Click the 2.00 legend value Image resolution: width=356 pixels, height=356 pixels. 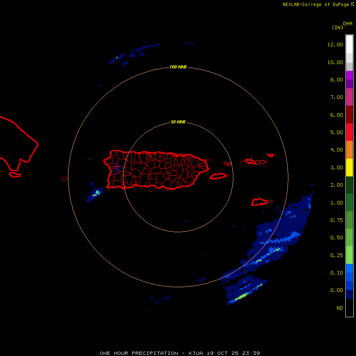click(x=337, y=185)
